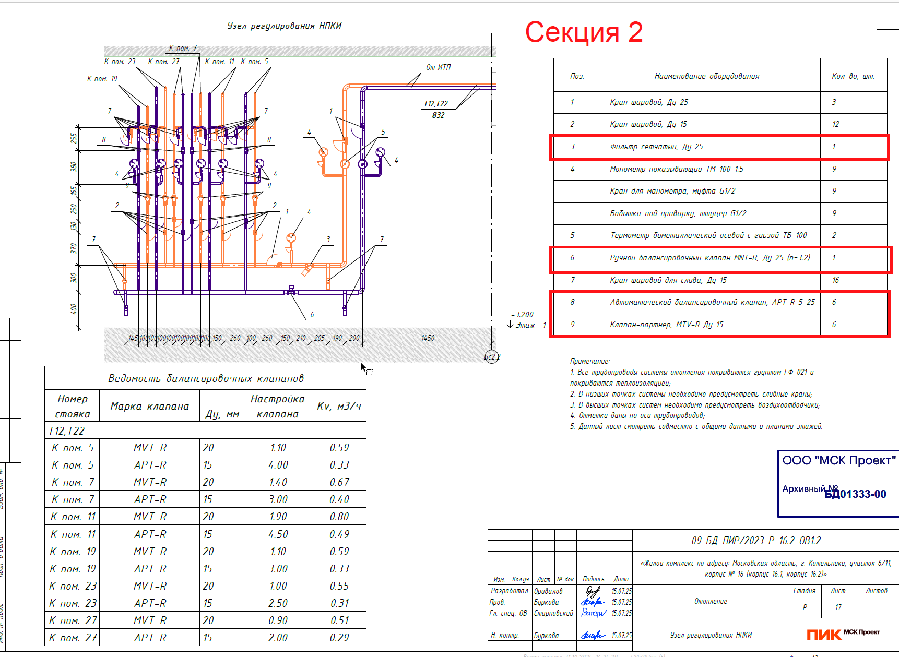899x657 pixels.
Task: Click the "Наименование оборудования" header
Action: click(x=707, y=76)
